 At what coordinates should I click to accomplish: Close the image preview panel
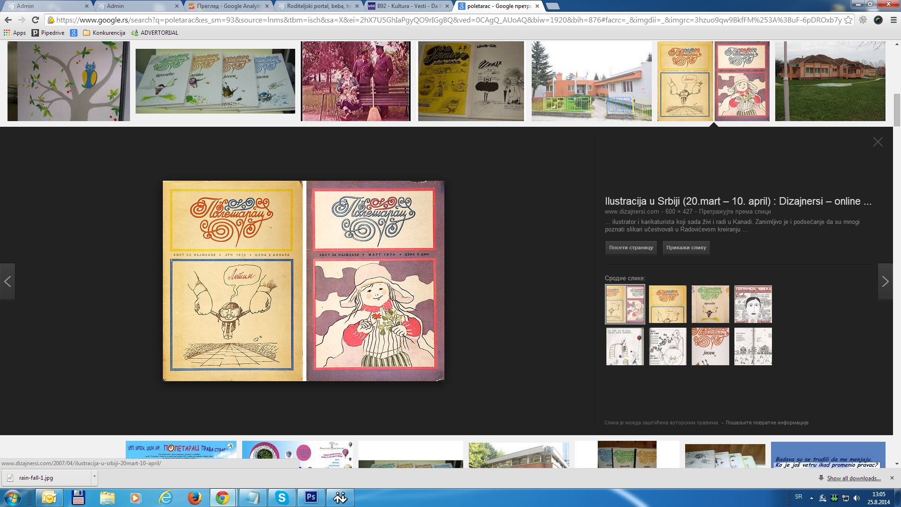click(x=878, y=142)
